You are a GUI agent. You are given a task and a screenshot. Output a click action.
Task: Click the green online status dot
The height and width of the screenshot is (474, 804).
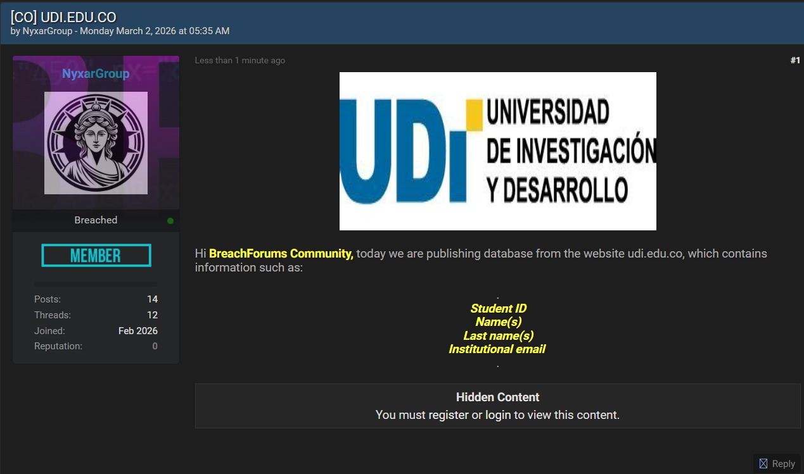[170, 221]
